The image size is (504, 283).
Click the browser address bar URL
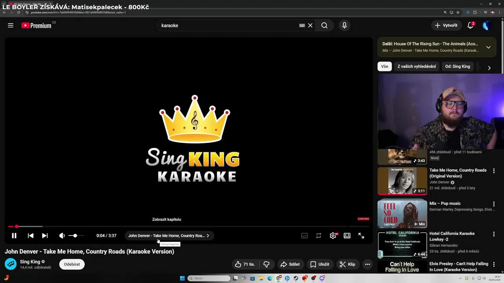pos(78,13)
